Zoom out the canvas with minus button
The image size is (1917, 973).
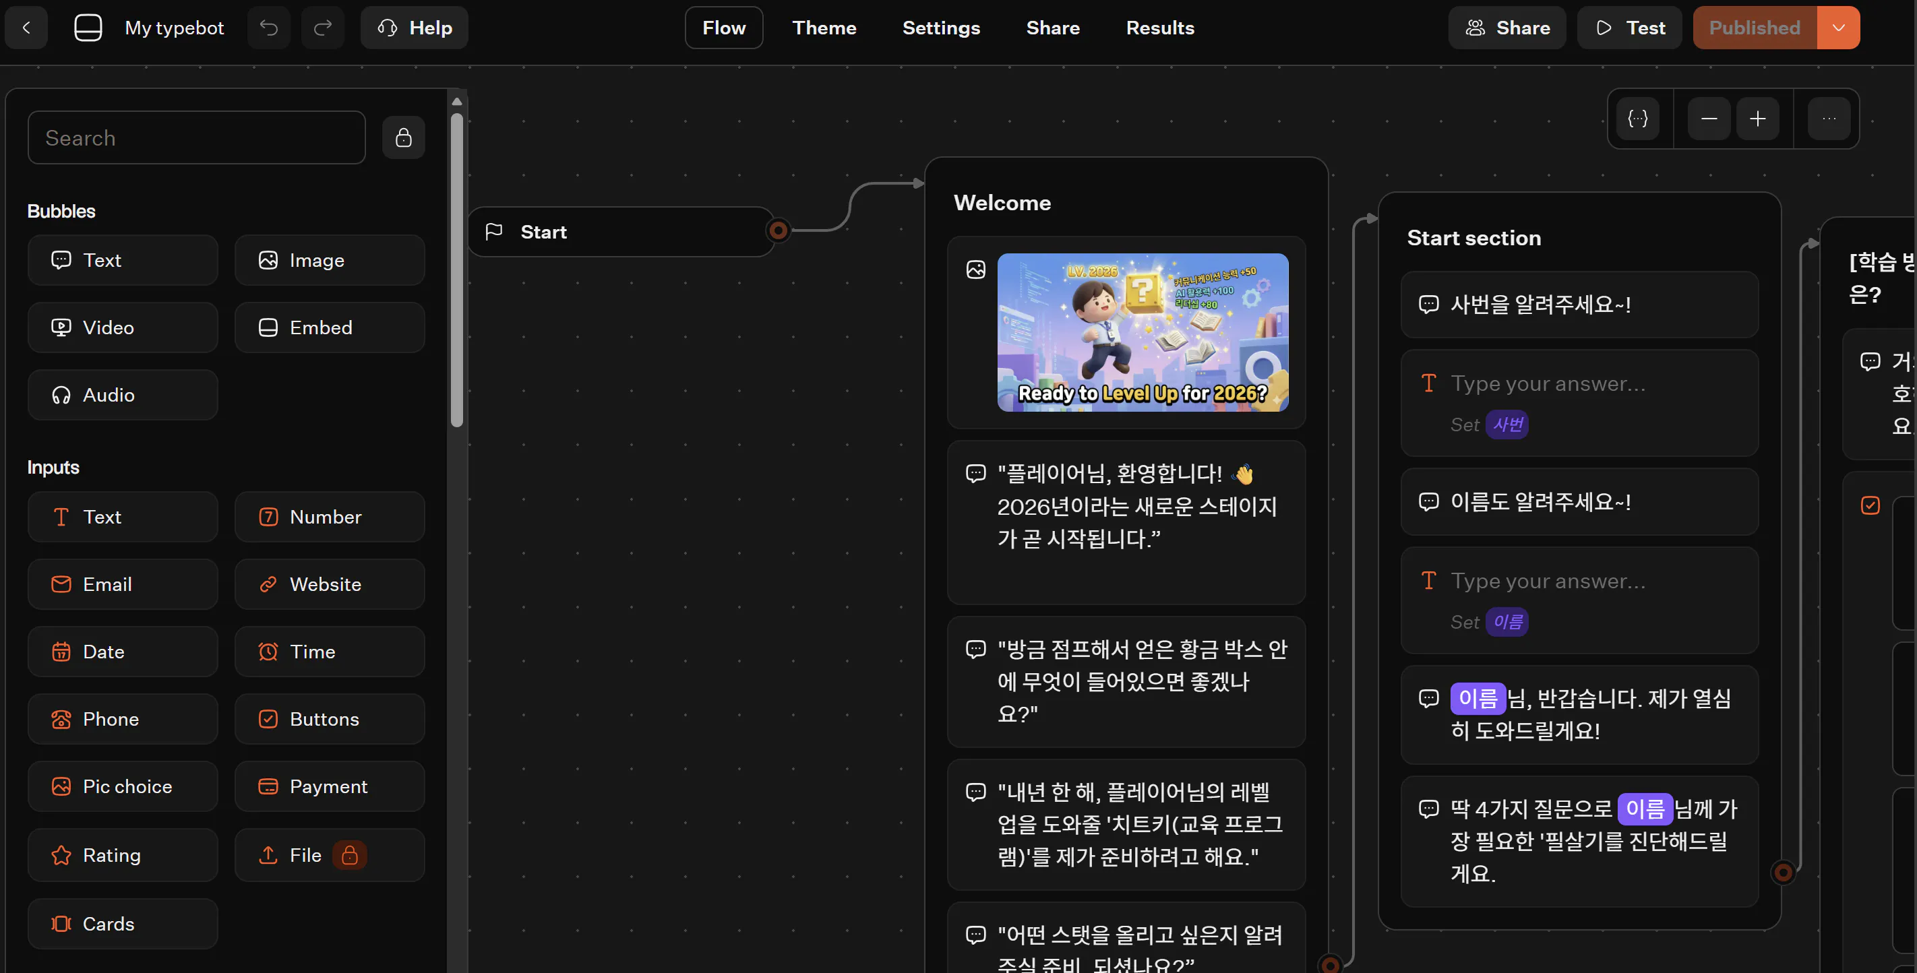(x=1709, y=119)
